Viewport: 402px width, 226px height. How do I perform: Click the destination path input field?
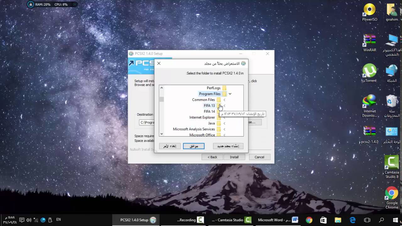click(147, 122)
